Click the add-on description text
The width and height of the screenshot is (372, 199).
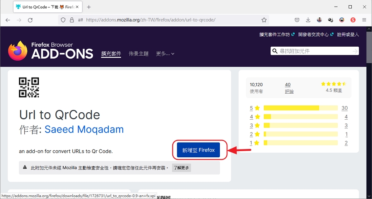click(66, 151)
